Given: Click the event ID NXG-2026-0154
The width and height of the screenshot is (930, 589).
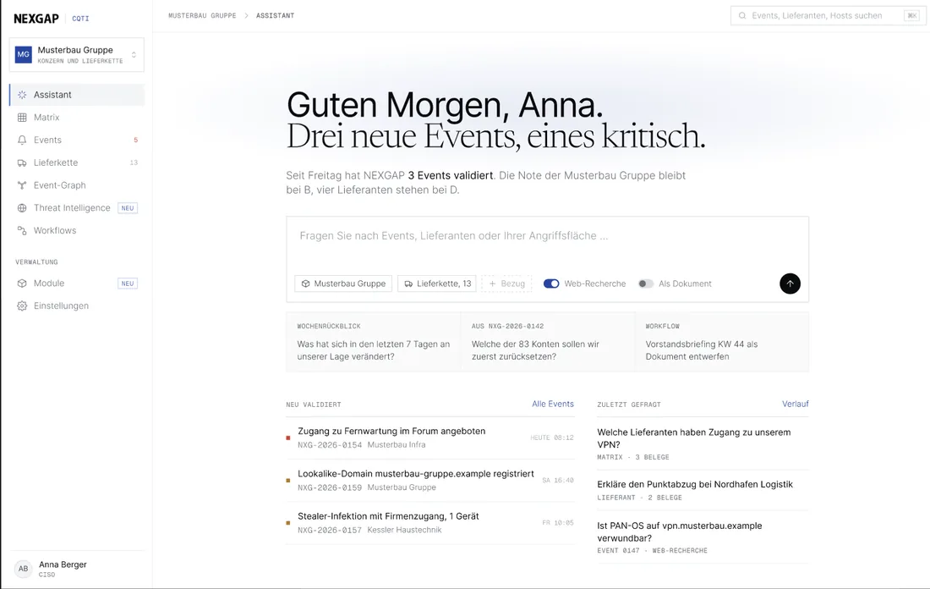Looking at the screenshot, I should click(x=330, y=445).
